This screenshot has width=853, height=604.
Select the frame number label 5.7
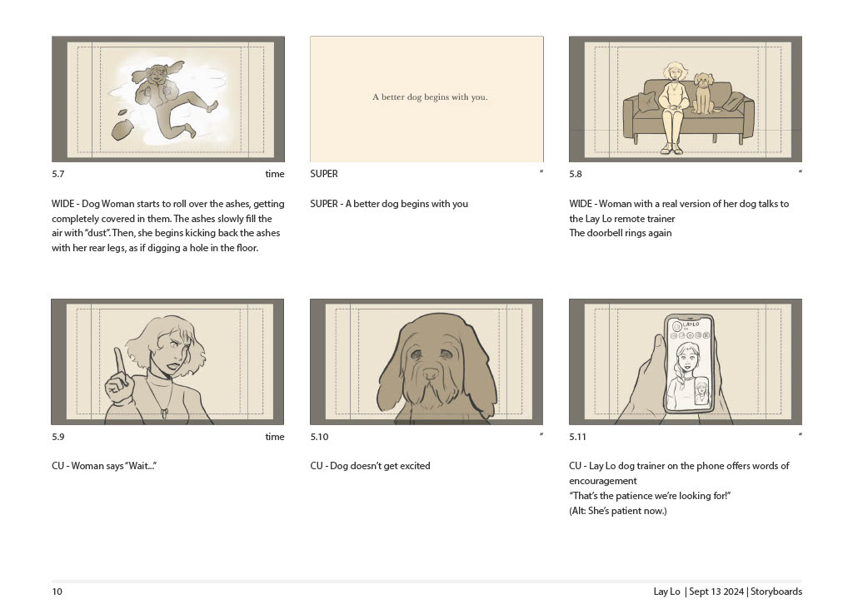pyautogui.click(x=58, y=174)
